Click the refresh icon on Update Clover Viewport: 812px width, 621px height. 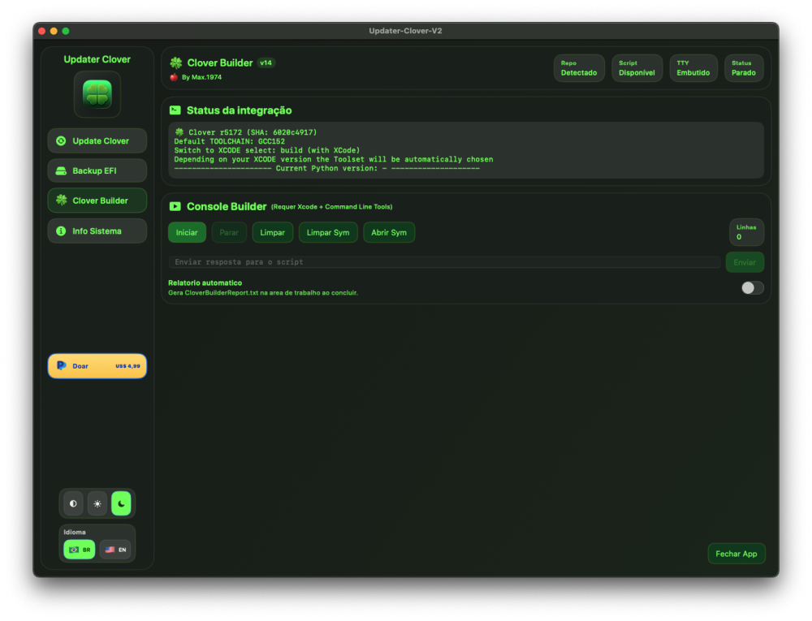pos(61,140)
